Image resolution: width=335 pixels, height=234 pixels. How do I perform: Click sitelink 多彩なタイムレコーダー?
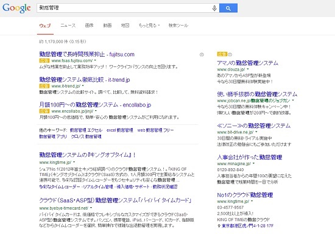coord(60,186)
